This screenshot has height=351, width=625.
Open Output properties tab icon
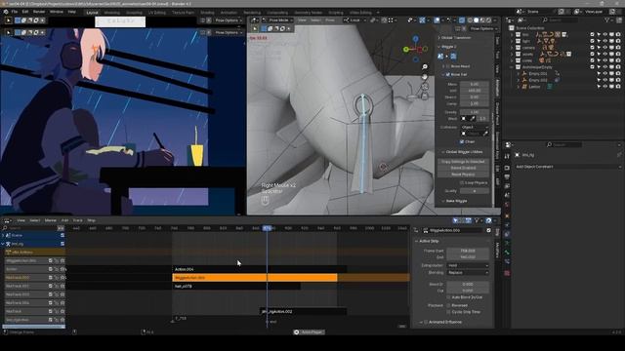click(x=507, y=176)
